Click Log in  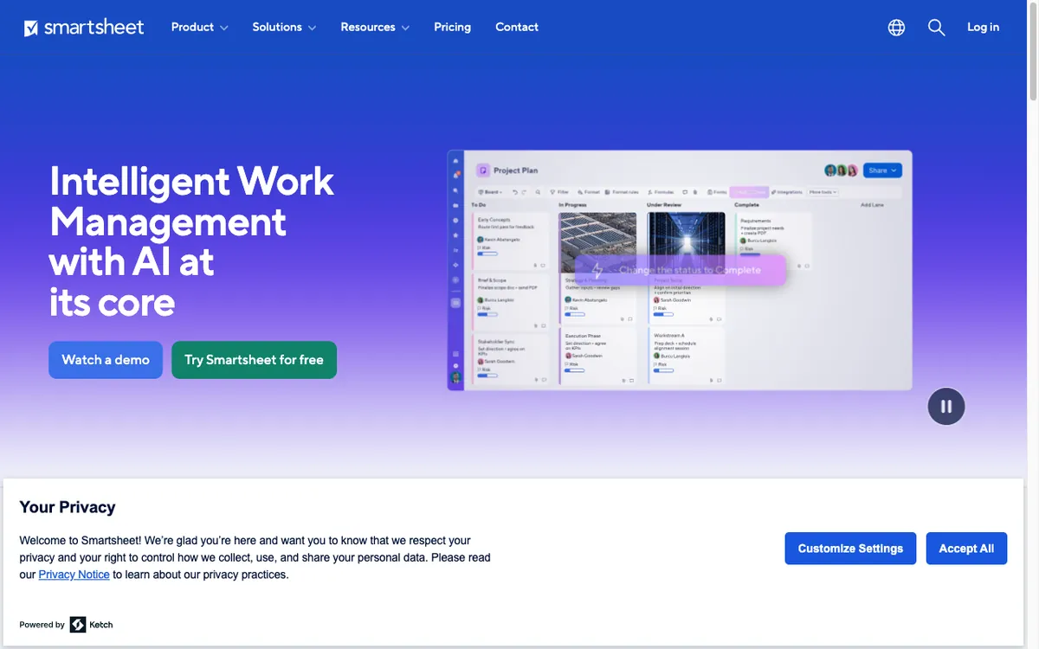pos(983,28)
